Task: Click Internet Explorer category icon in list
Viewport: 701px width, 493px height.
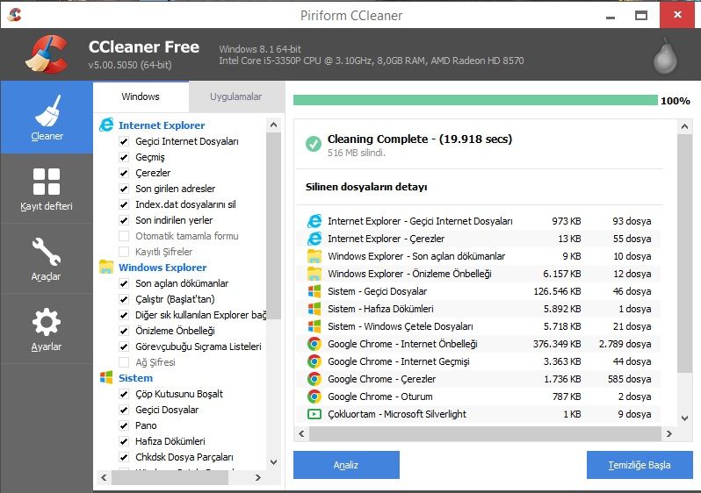Action: [106, 125]
